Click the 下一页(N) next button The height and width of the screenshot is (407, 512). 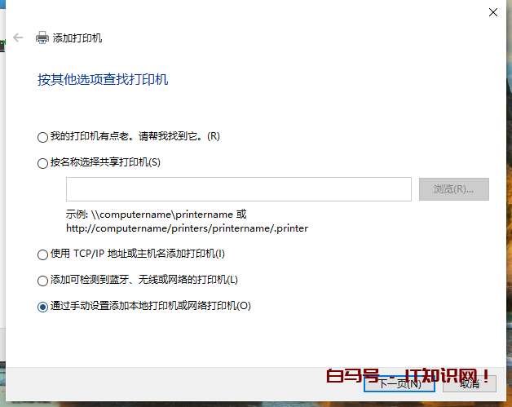point(399,383)
